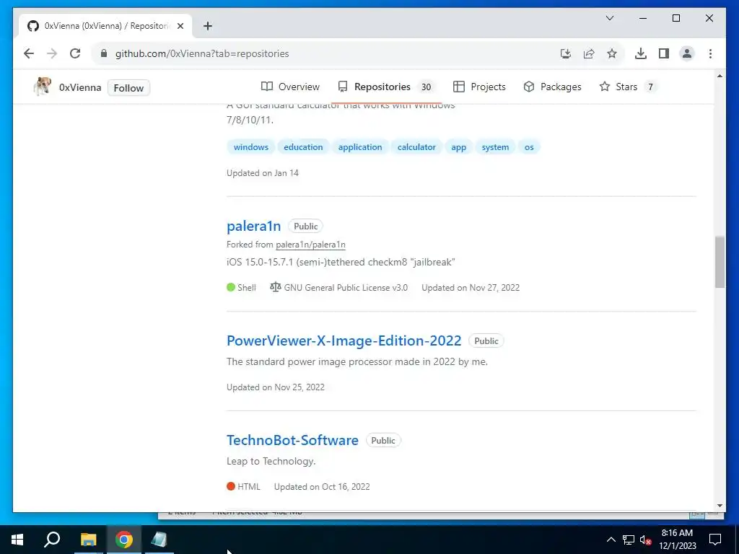This screenshot has width=739, height=554.
Task: View site information lock icon
Action: click(x=104, y=53)
